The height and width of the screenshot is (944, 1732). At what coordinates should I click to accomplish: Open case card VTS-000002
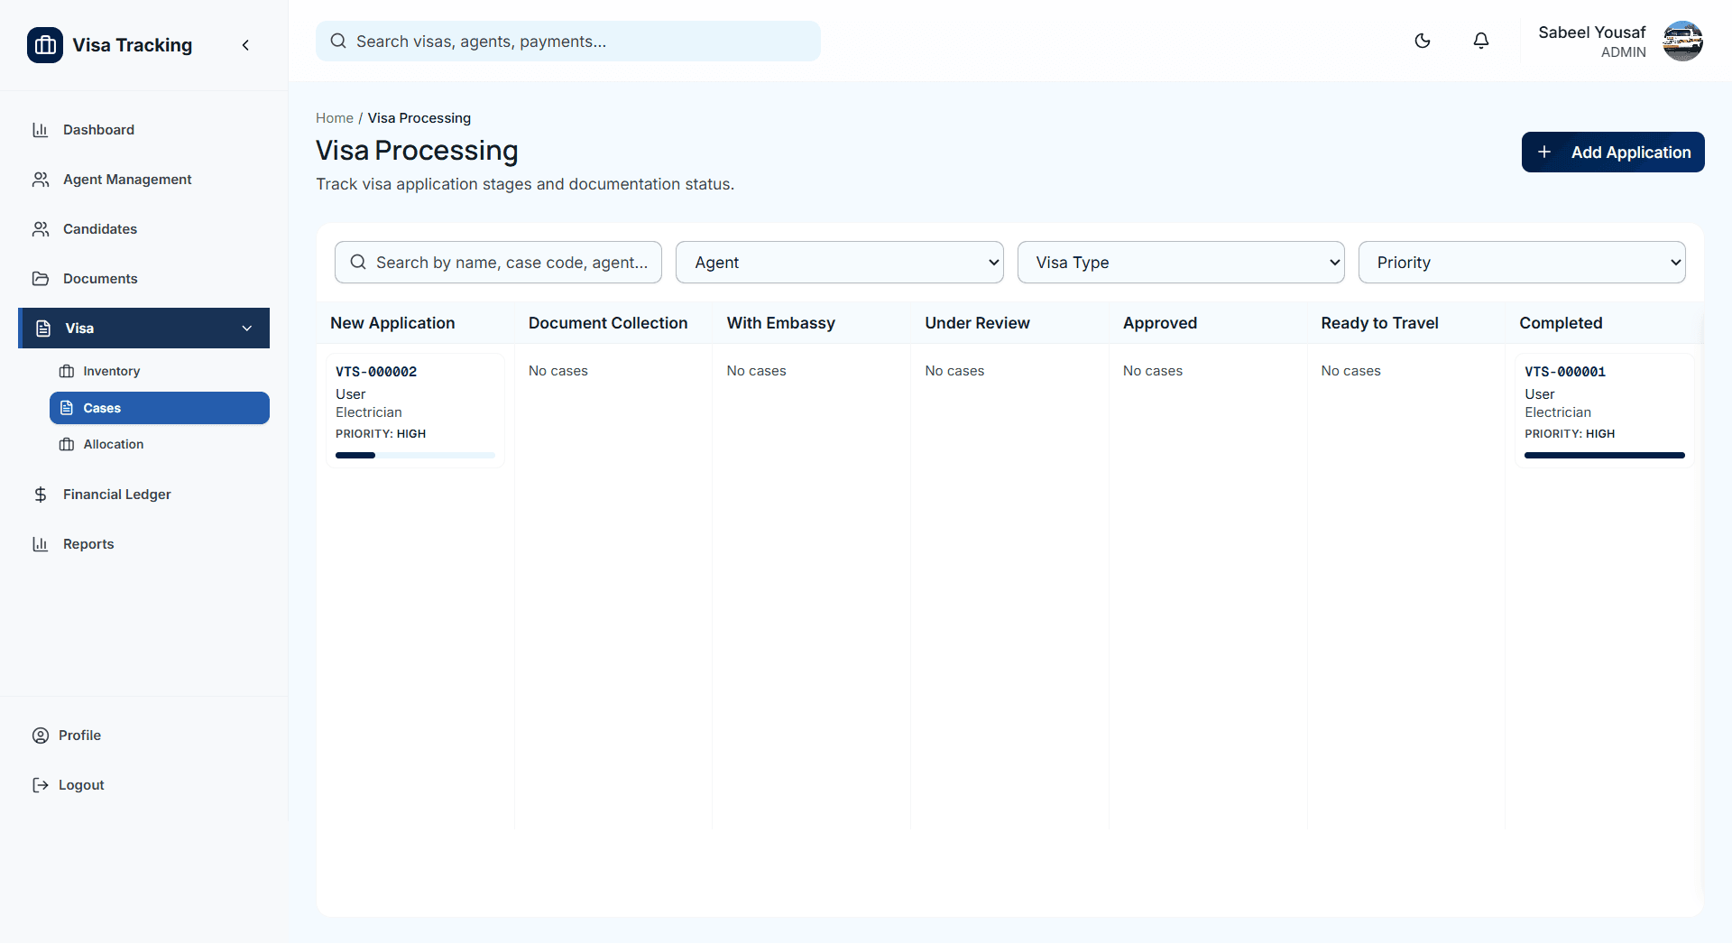point(415,411)
